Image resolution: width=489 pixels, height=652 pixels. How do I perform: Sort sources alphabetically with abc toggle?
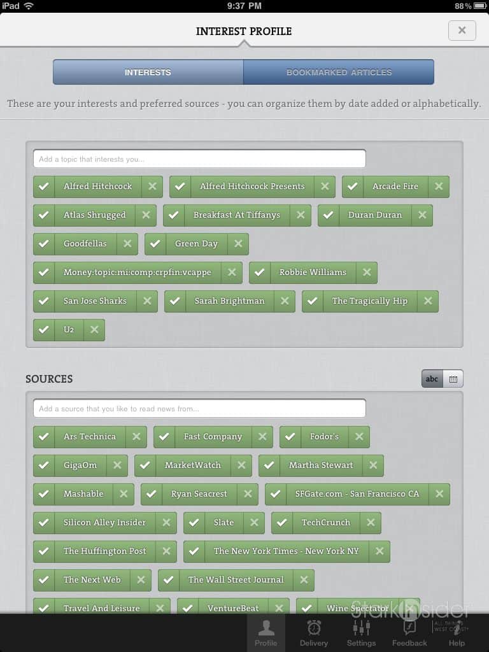point(432,379)
